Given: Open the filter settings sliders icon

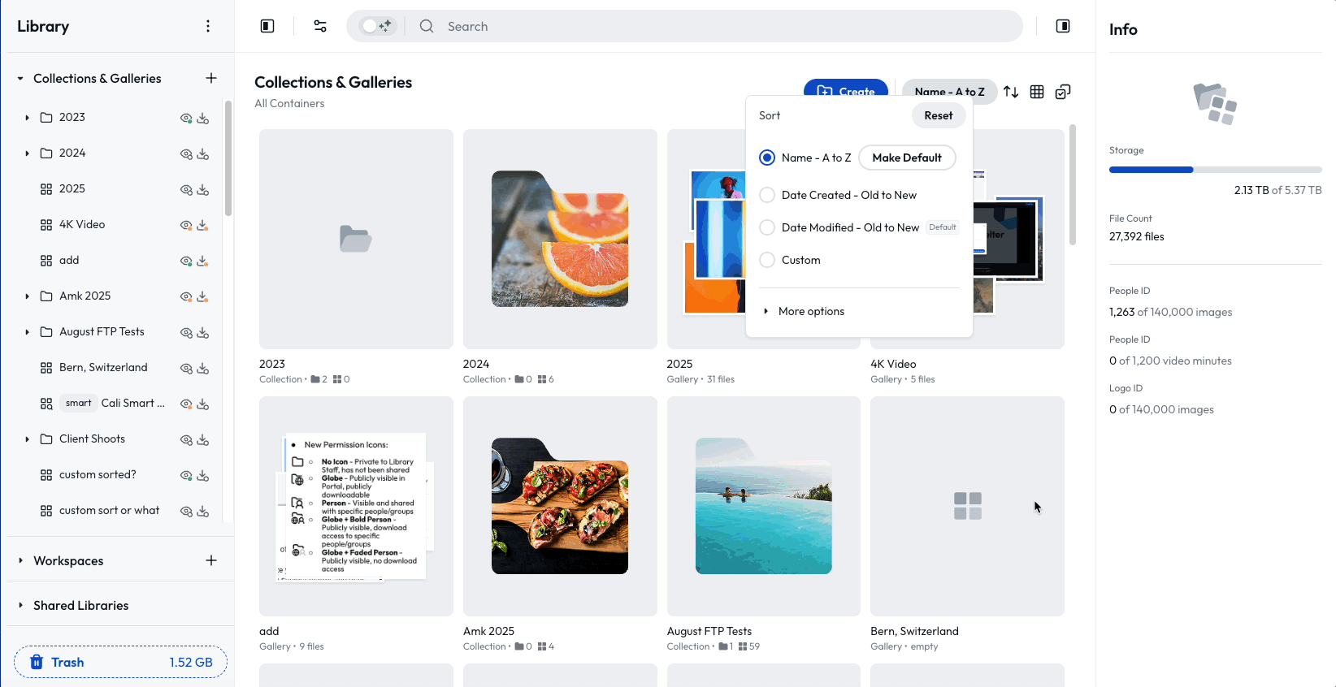Looking at the screenshot, I should (x=320, y=26).
